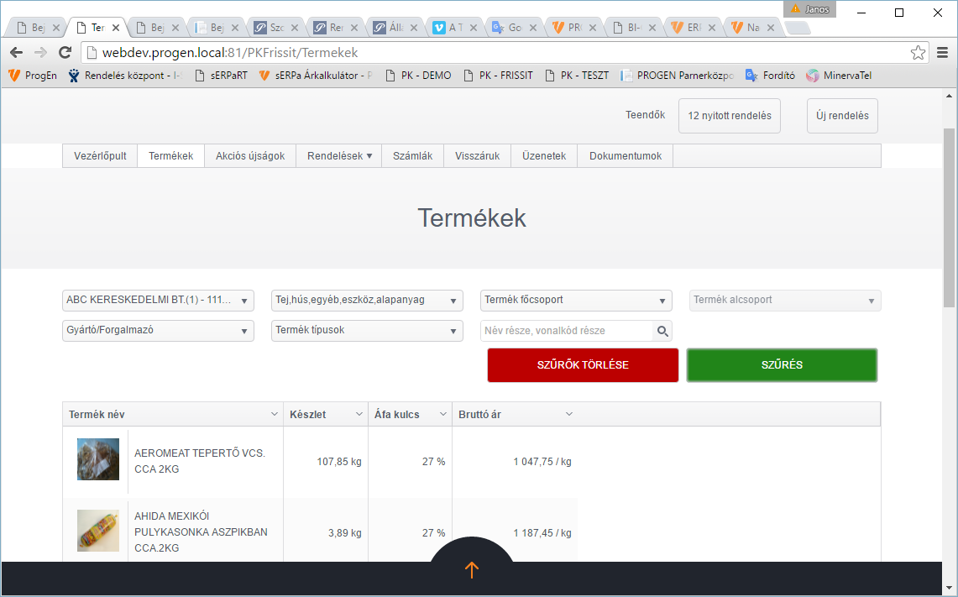The image size is (958, 597).
Task: Open the Chrome hamburger menu
Action: [x=942, y=53]
